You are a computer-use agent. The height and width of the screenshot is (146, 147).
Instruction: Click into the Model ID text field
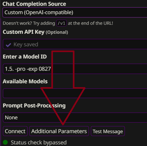click(75, 69)
